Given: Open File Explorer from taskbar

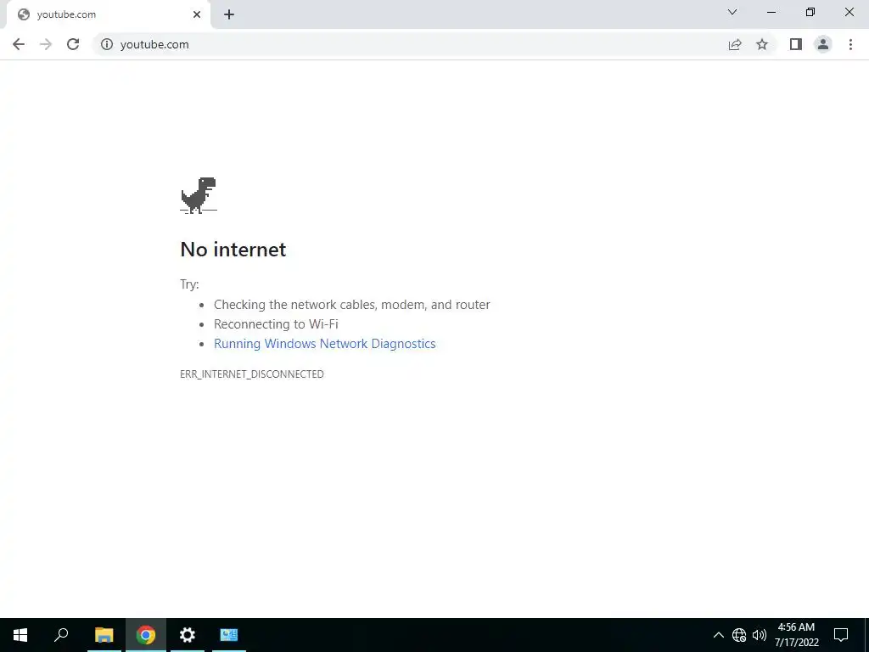Looking at the screenshot, I should [x=104, y=635].
